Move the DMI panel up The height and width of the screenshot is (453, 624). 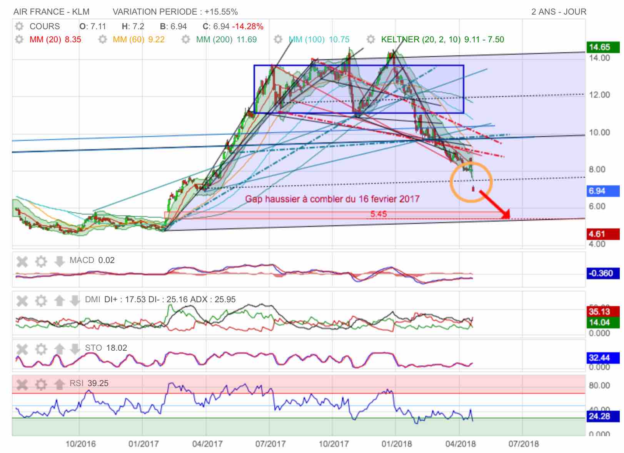[59, 301]
